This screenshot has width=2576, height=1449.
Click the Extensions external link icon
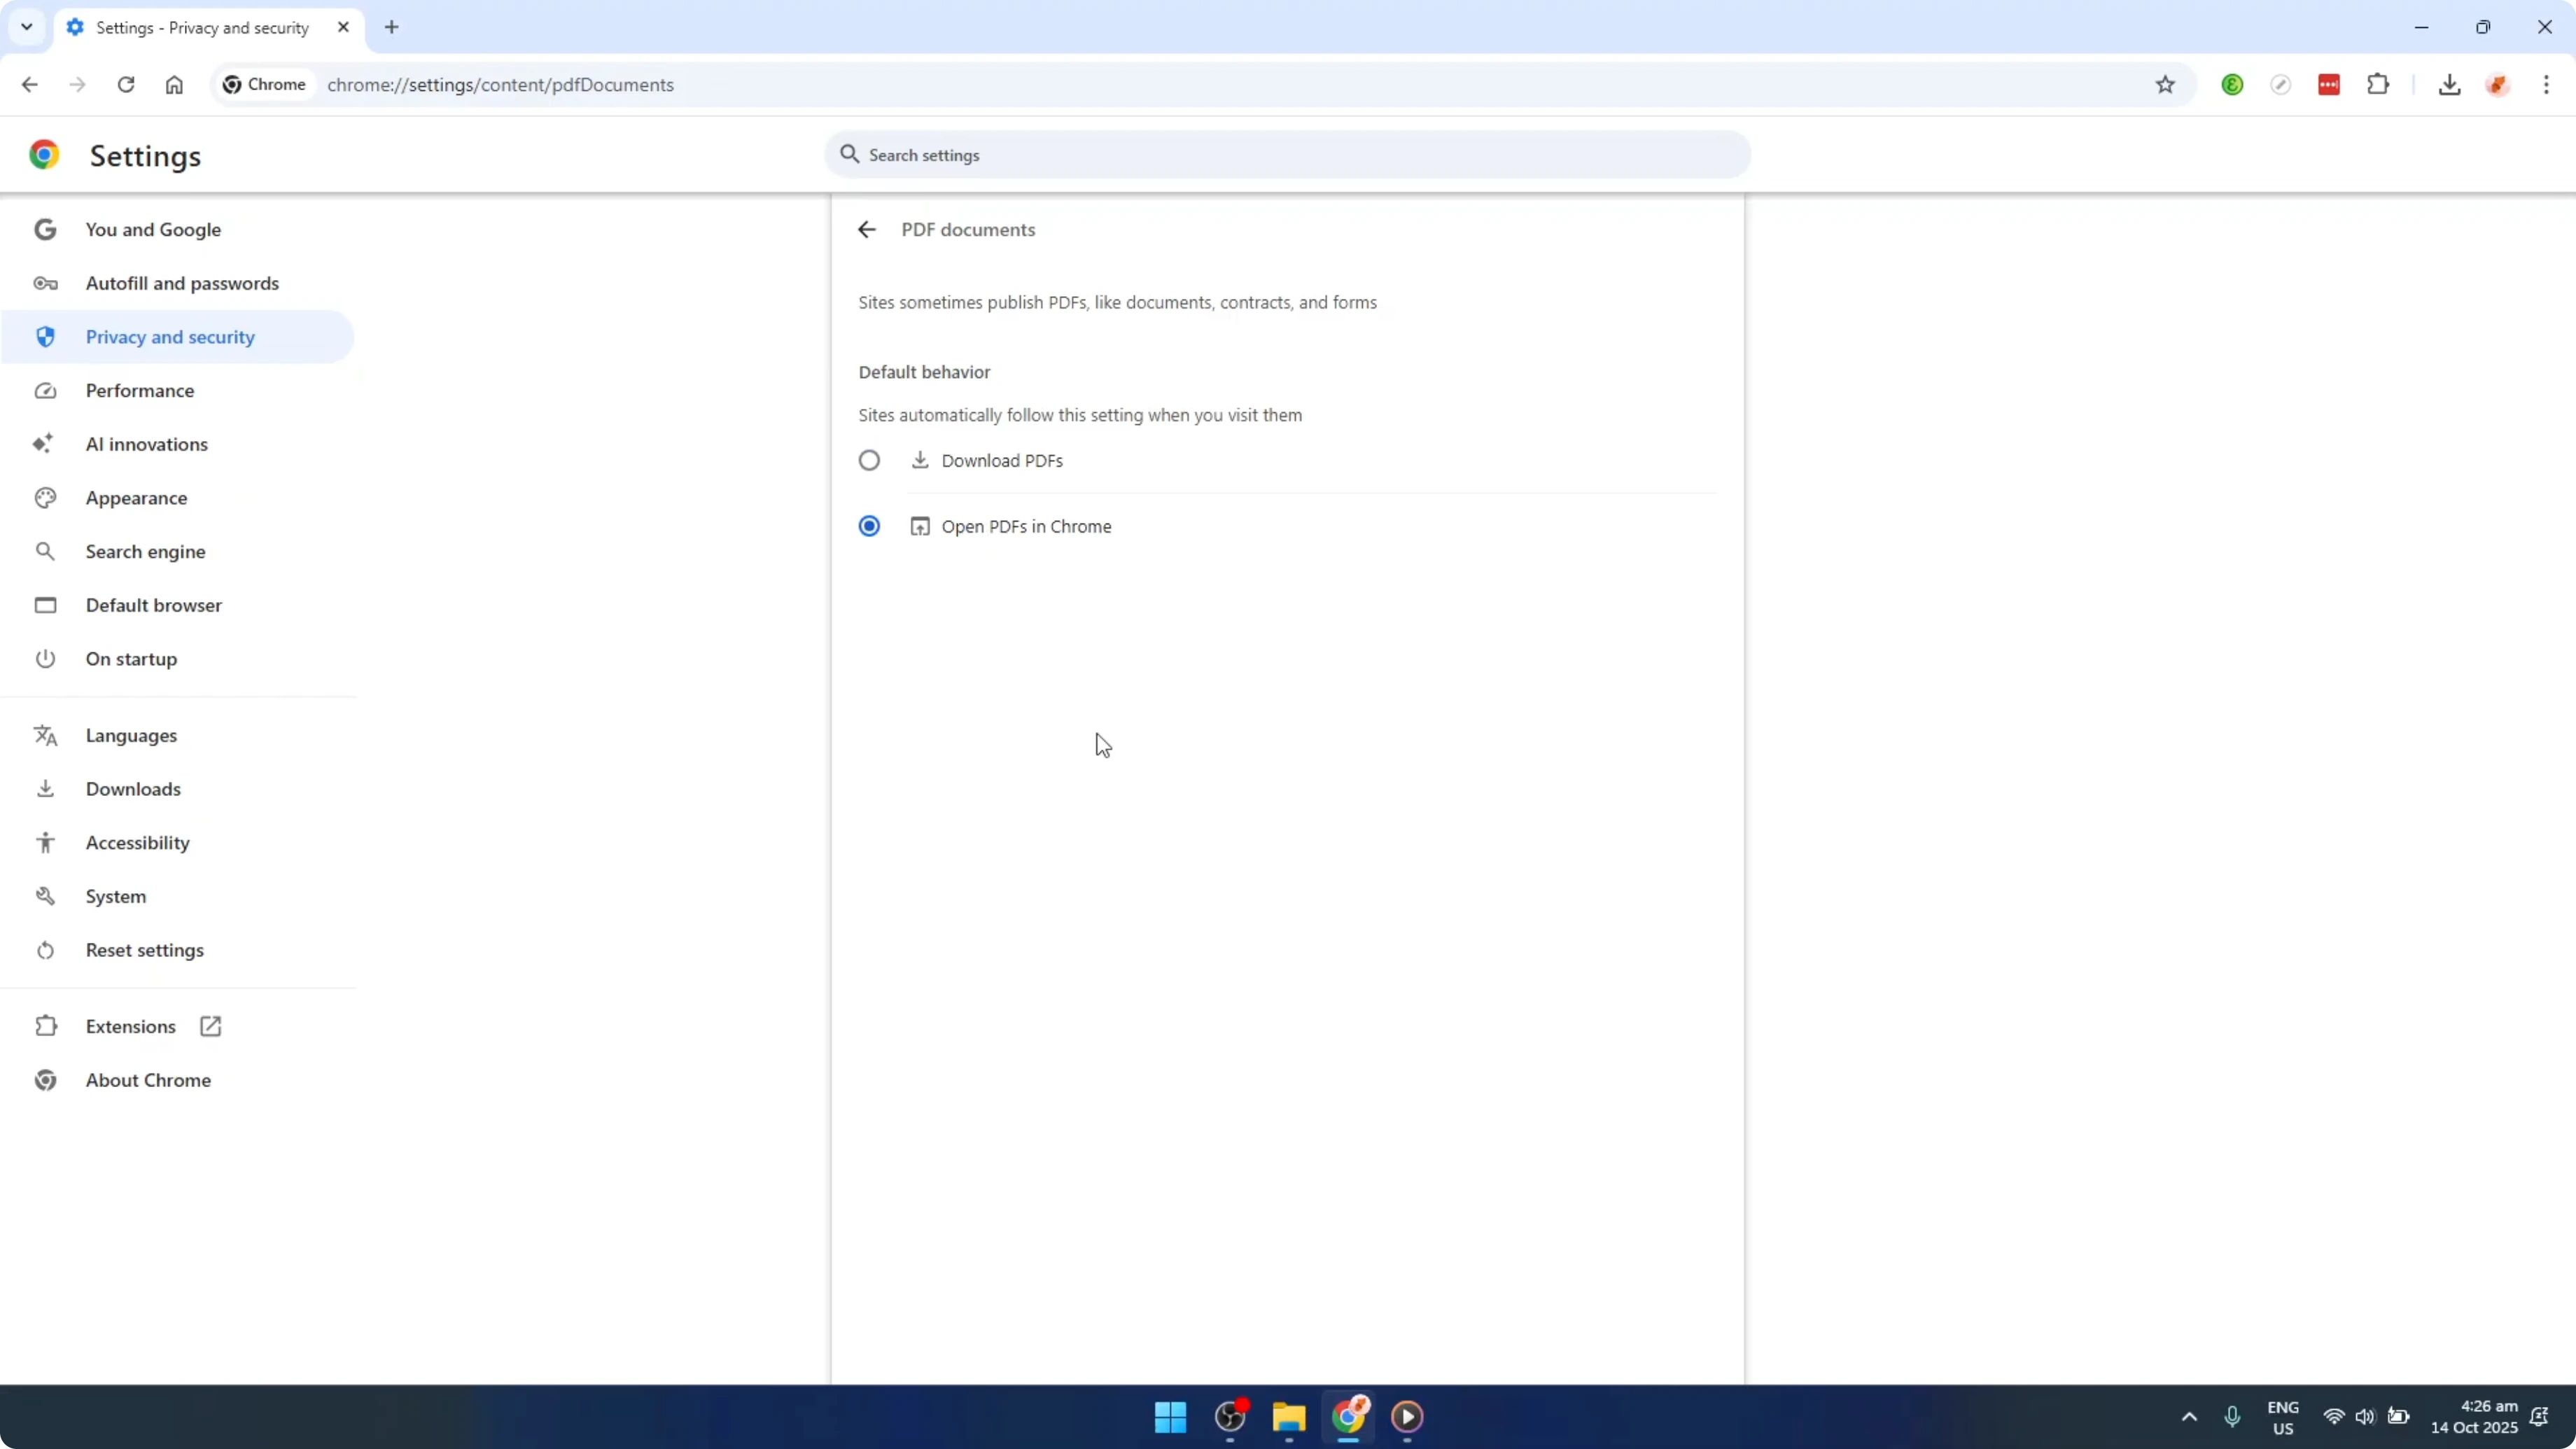[210, 1026]
